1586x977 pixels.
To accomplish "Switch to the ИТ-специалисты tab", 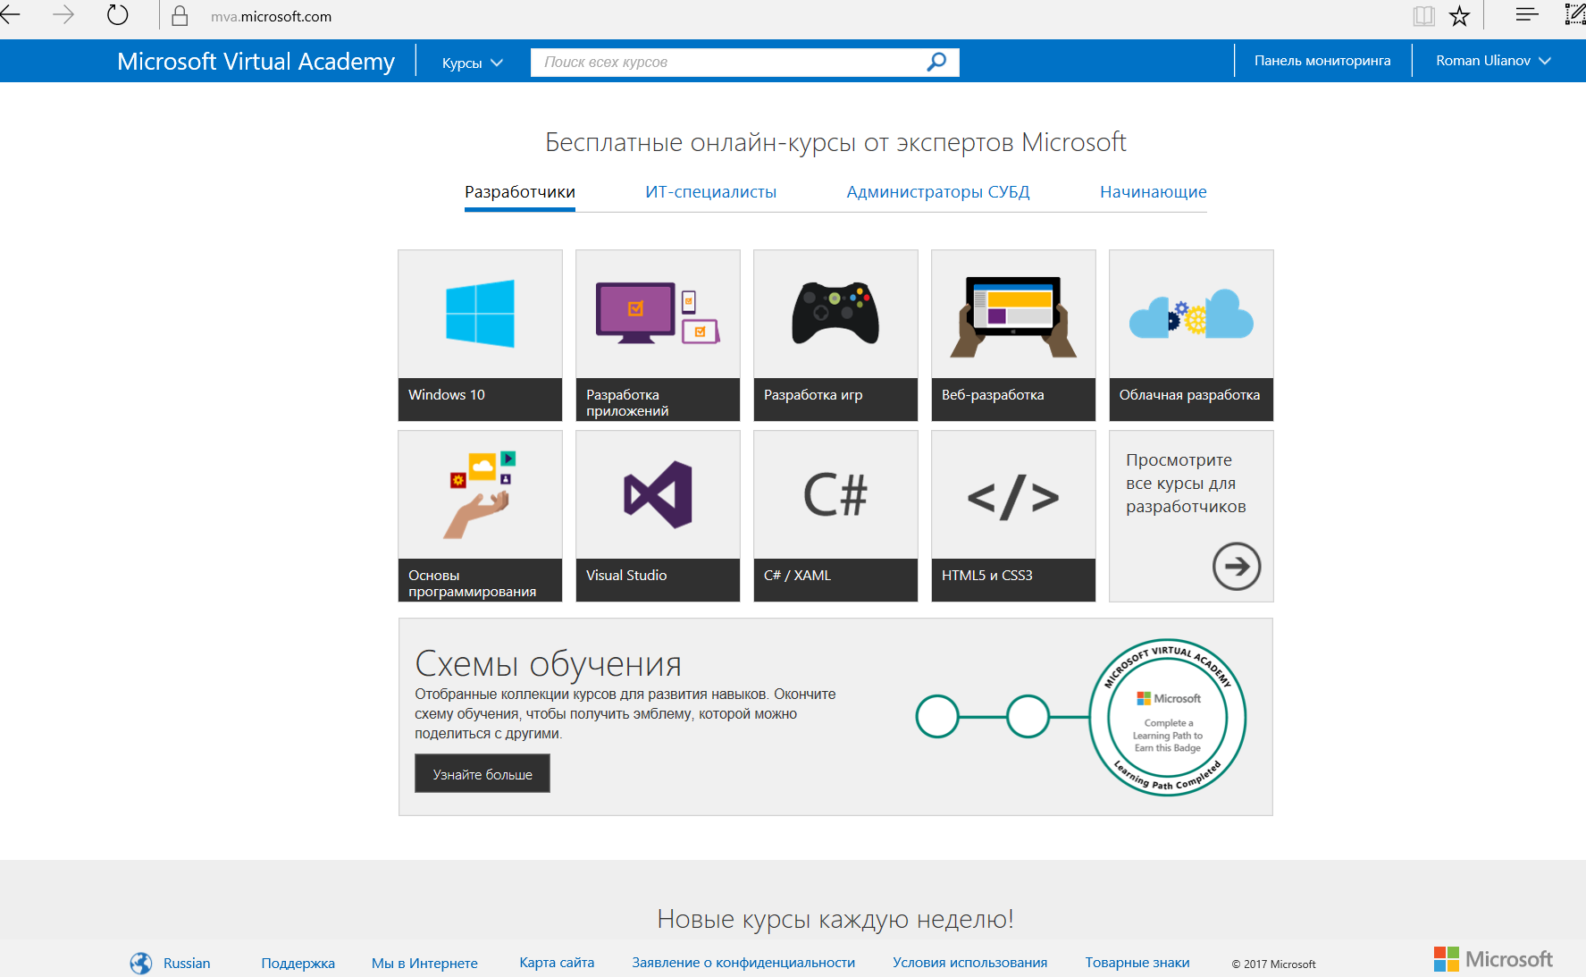I will pos(710,192).
